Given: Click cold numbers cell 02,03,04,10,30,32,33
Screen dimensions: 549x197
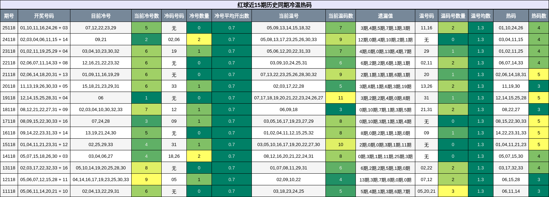Looking at the screenshot, I should tap(101, 109).
